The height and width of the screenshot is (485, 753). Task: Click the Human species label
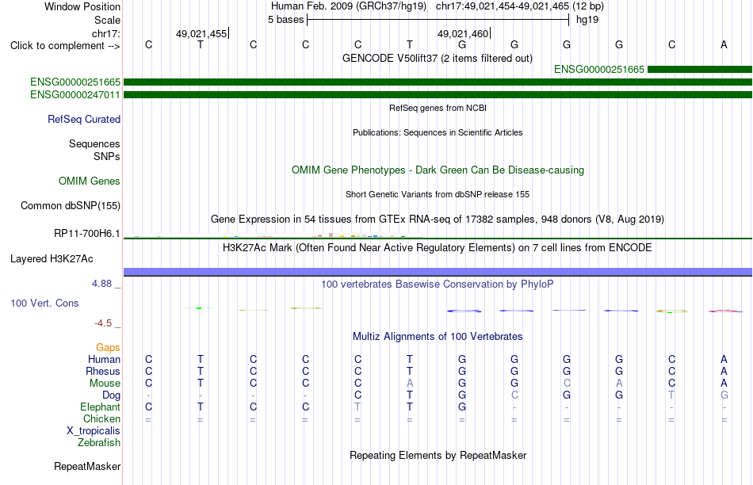click(x=104, y=360)
